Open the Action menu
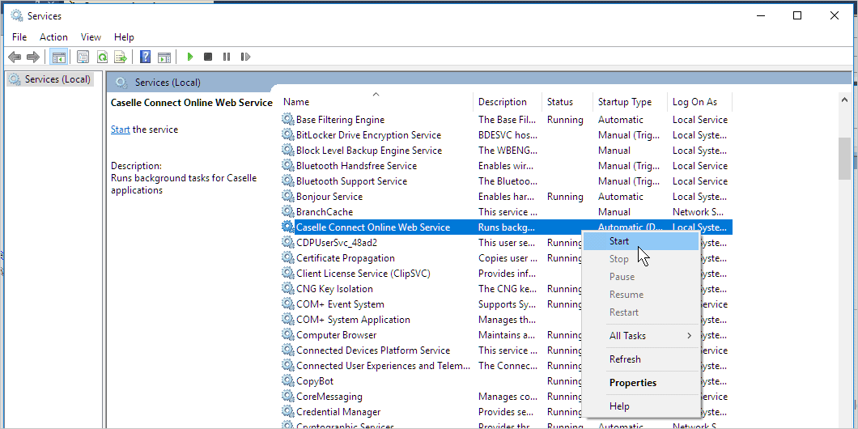The width and height of the screenshot is (858, 429). click(x=53, y=37)
